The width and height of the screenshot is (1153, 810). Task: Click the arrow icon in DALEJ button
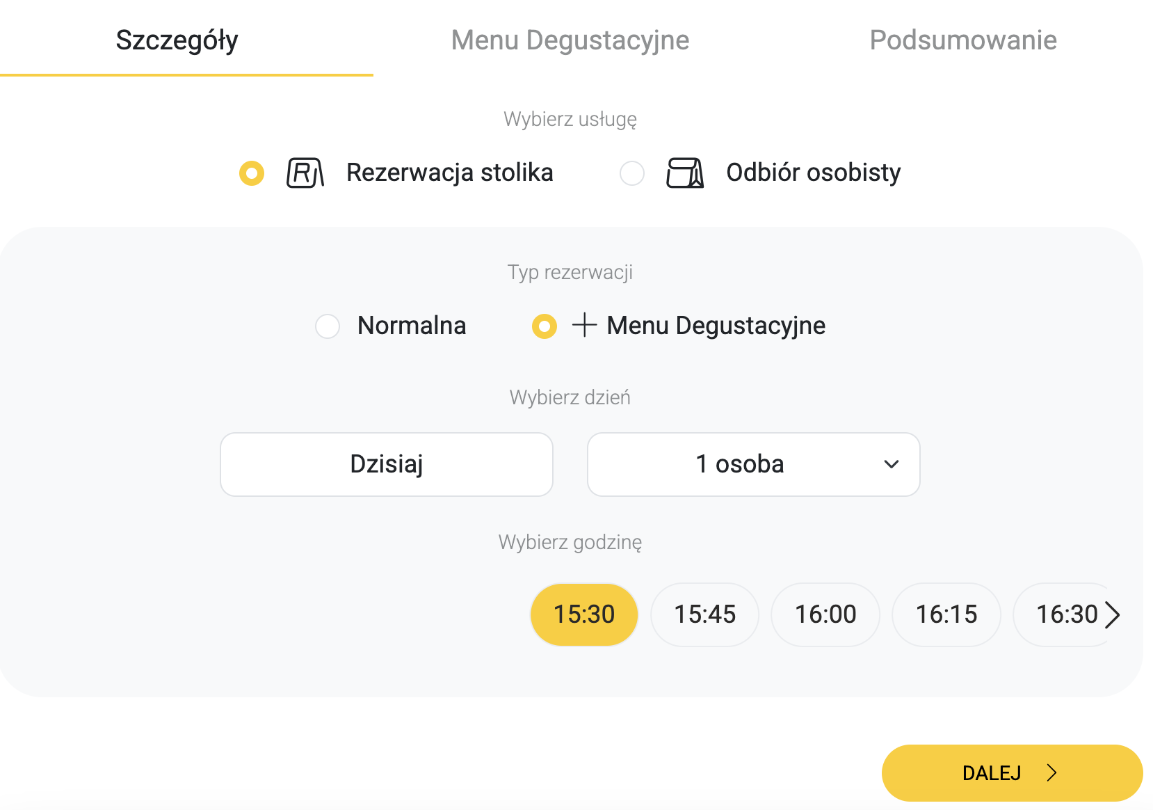(x=1052, y=772)
